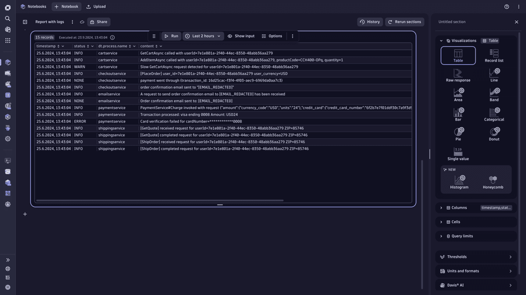Add a new section with plus icon
Screen dimensions: 526x295
pyautogui.click(x=25, y=214)
